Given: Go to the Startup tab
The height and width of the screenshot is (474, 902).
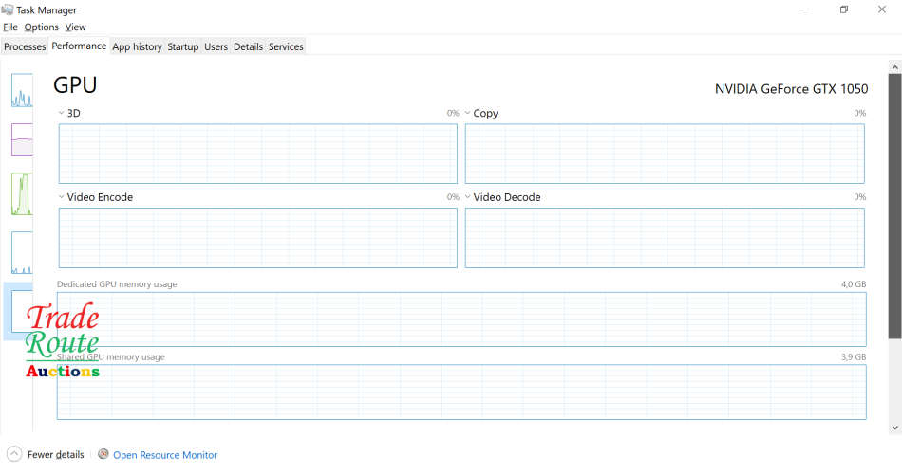Looking at the screenshot, I should [183, 46].
